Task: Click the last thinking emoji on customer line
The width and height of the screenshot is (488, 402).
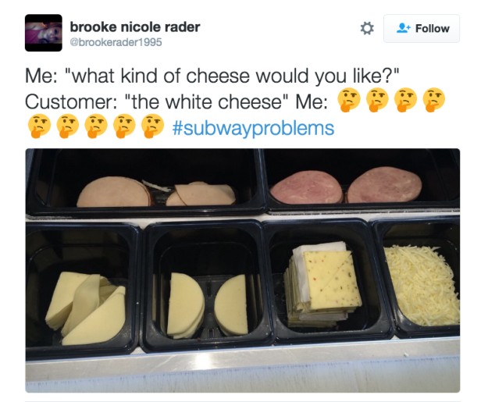Action: click(x=434, y=100)
